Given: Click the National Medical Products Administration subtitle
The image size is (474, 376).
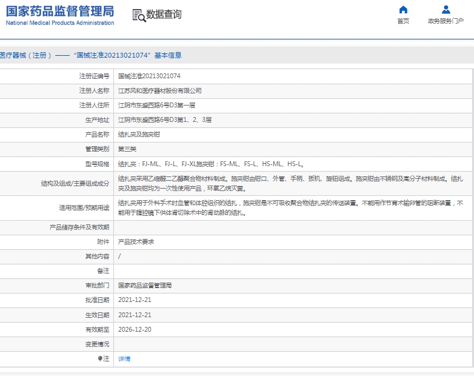Looking at the screenshot, I should [x=60, y=23].
